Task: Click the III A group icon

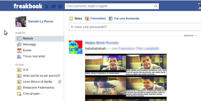Action: pos(19,70)
